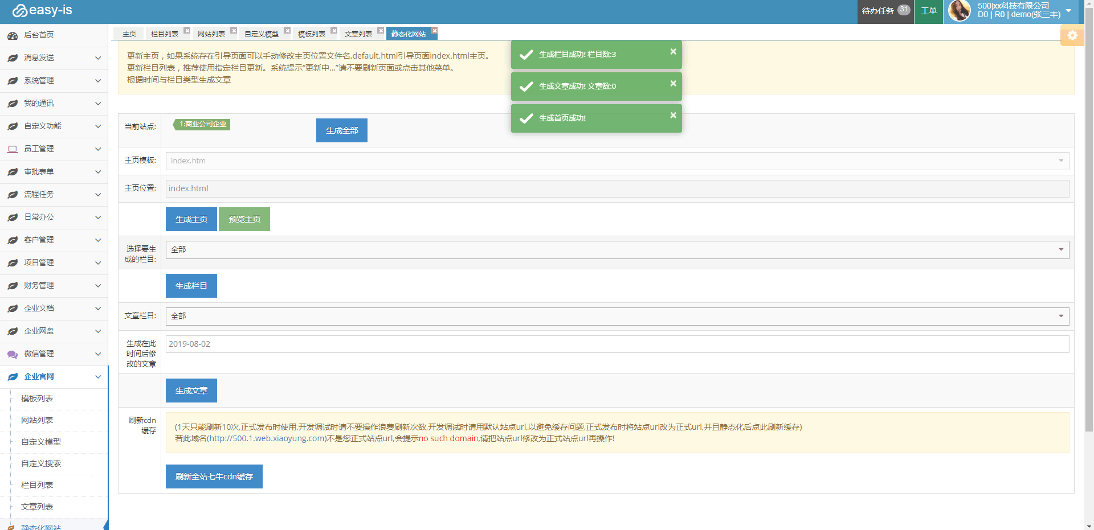Click the leaf icon beside 财务管理
The width and height of the screenshot is (1094, 530).
[13, 286]
